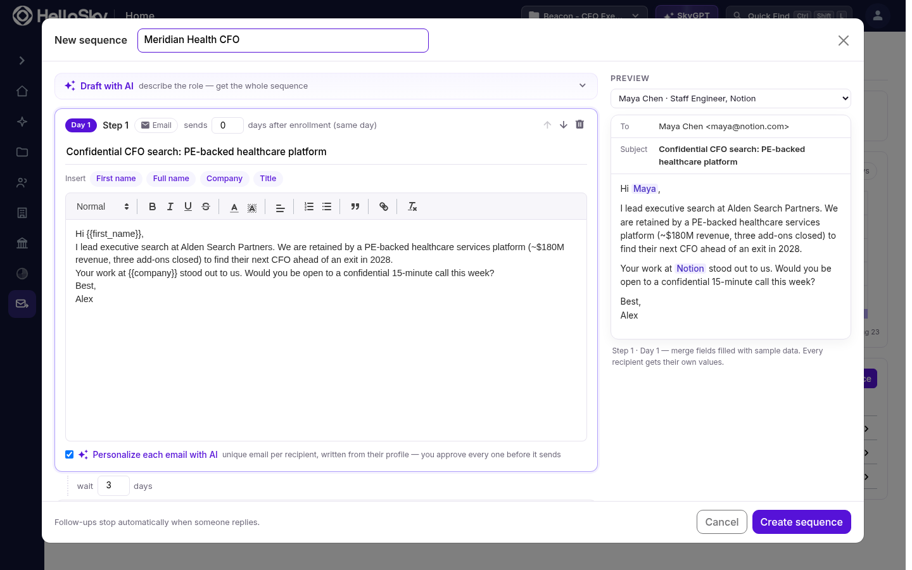
Task: Expand the Draft with AI panel
Action: 583,86
